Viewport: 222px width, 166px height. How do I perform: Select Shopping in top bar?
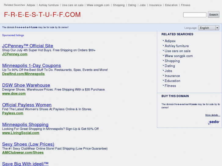(119, 5)
